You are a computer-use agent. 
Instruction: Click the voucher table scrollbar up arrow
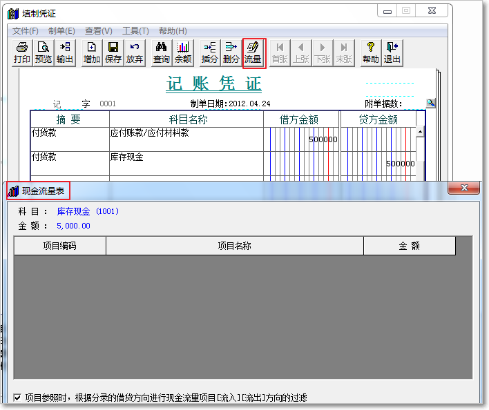coord(420,131)
